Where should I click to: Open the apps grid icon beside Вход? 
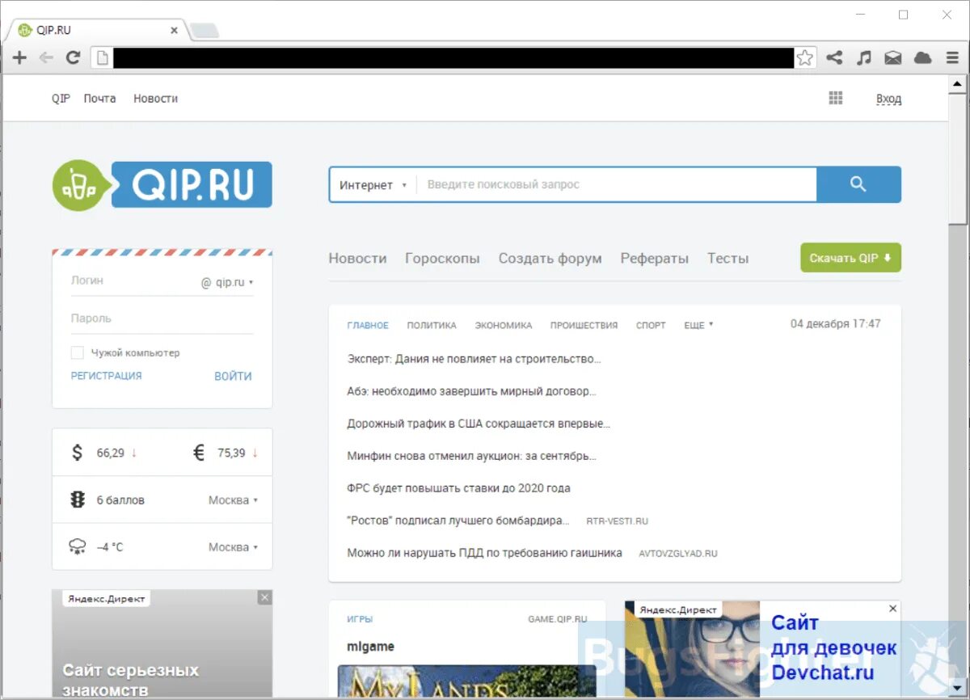[836, 98]
